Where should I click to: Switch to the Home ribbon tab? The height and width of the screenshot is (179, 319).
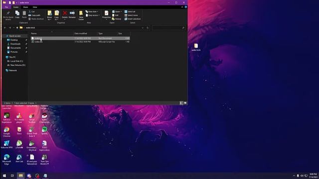click(15, 7)
